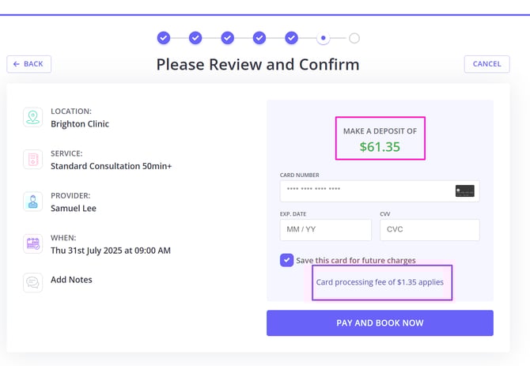This screenshot has width=530, height=366.
Task: Click the Add Notes speech bubble icon
Action: (x=32, y=281)
